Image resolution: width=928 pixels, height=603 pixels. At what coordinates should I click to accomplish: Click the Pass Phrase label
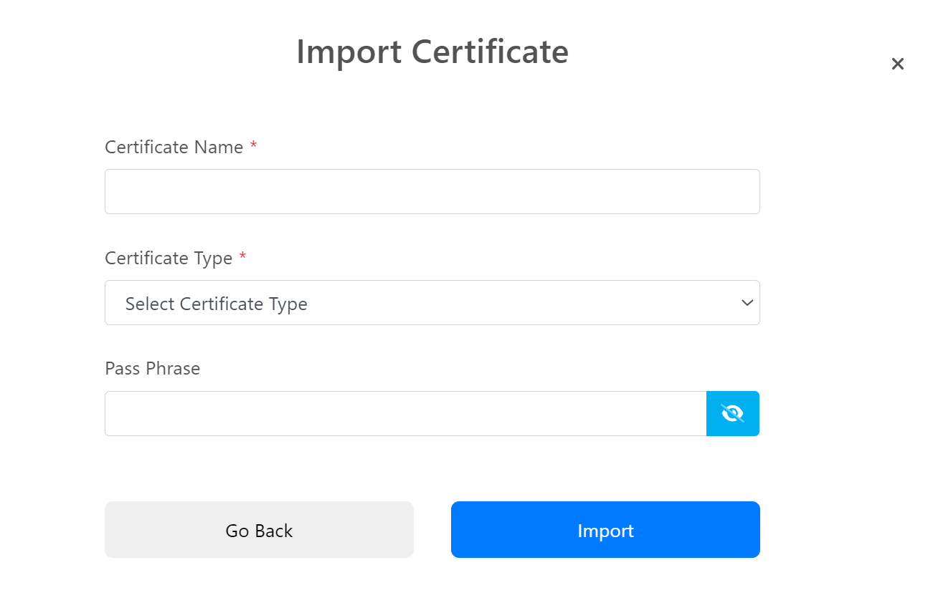[152, 368]
